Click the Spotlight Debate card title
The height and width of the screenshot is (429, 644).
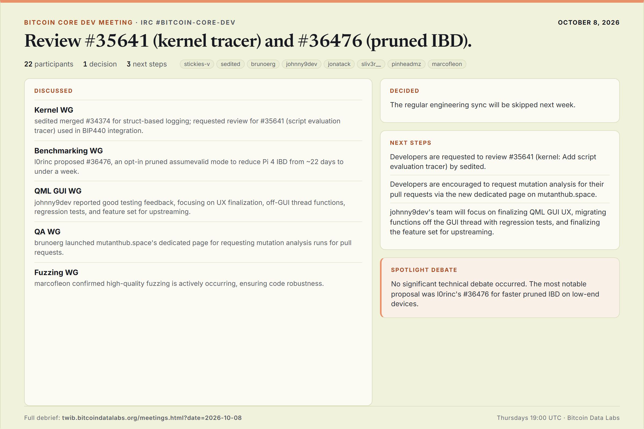point(424,270)
